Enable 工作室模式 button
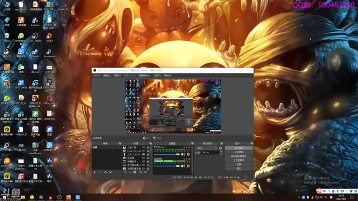This screenshot has height=201, width=358. coord(239,160)
